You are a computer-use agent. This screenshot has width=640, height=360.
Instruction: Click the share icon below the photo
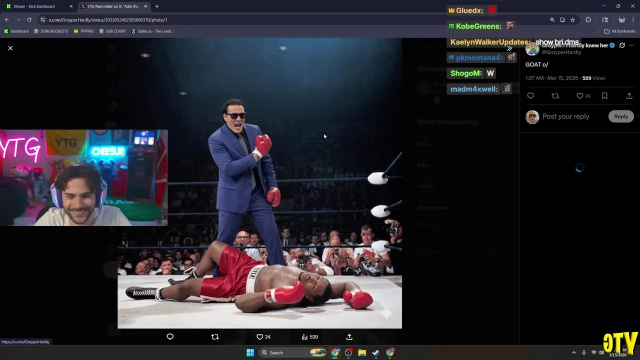349,337
